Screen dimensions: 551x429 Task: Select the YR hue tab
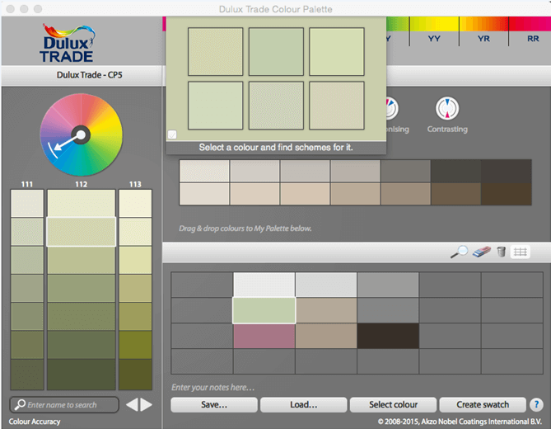pyautogui.click(x=484, y=38)
